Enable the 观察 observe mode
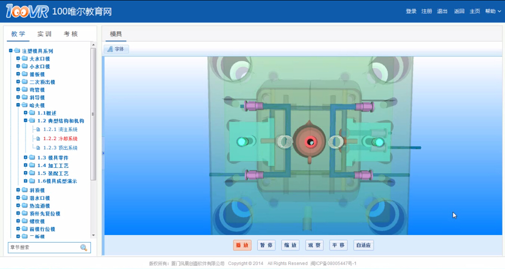Image resolution: width=505 pixels, height=269 pixels. [314, 245]
